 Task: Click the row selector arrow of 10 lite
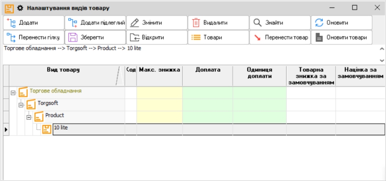coord(6,129)
